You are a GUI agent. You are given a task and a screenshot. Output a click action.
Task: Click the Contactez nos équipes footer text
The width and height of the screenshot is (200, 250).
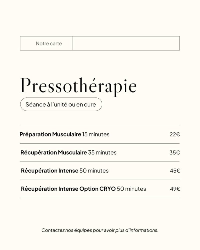pos(100,230)
